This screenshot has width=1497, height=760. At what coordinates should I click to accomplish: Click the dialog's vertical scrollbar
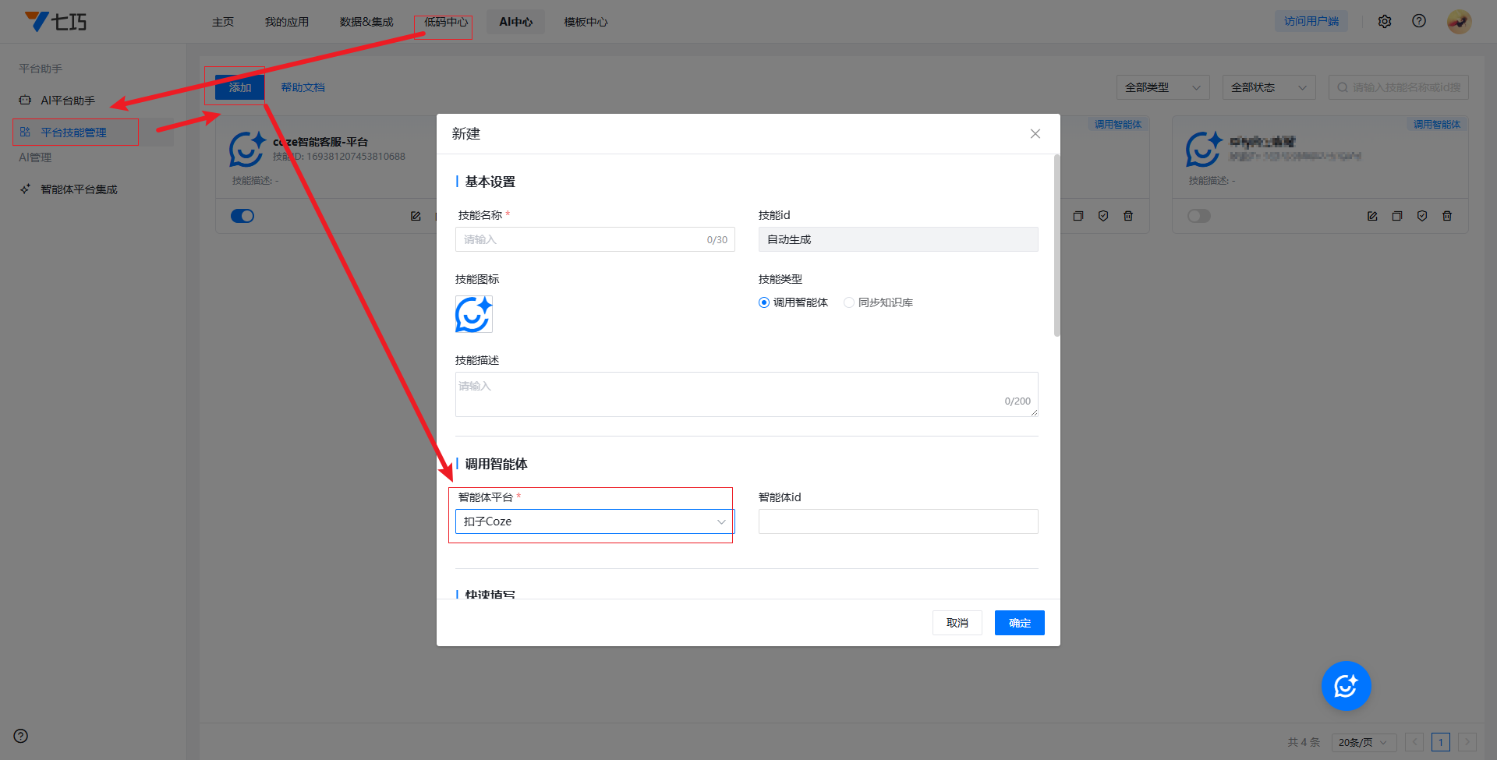point(1056,246)
